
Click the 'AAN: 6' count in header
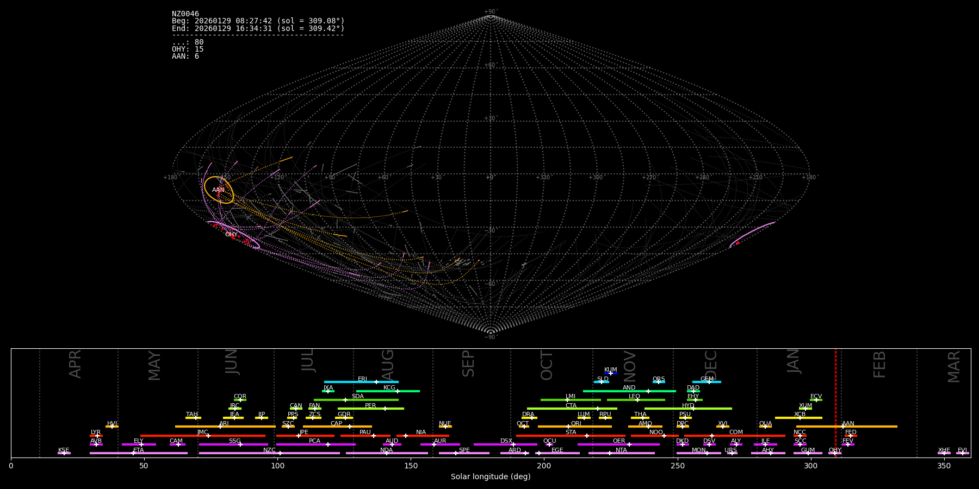point(185,57)
